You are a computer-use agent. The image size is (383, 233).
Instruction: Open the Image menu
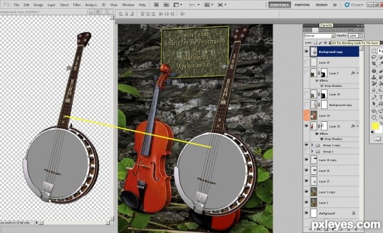click(38, 5)
